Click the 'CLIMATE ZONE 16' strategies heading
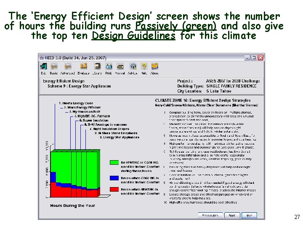The width and height of the screenshot is (303, 227). (203, 100)
